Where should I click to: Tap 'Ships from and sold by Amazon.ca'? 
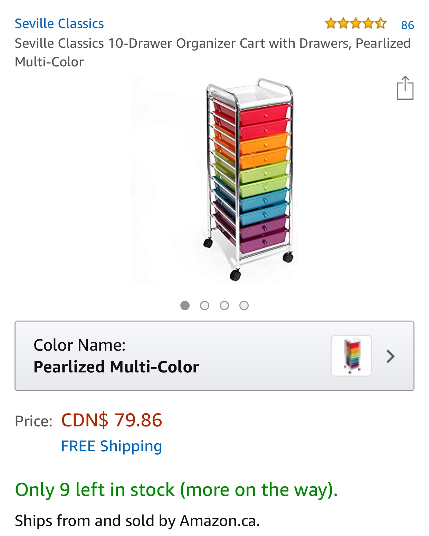pos(137,520)
